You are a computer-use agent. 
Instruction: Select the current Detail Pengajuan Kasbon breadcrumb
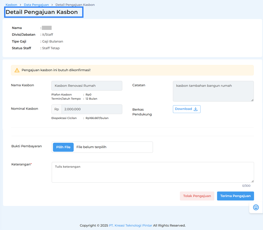point(75,5)
